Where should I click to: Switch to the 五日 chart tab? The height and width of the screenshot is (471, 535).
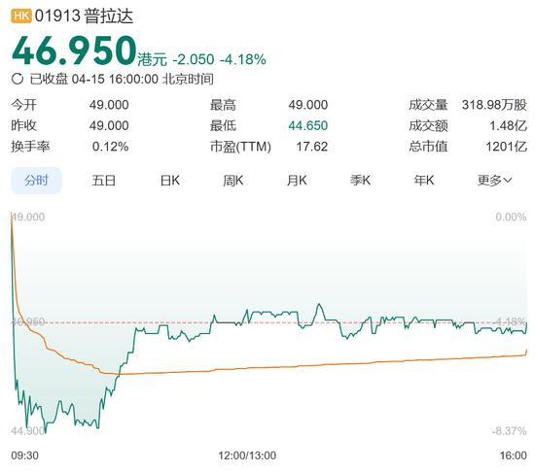[104, 181]
